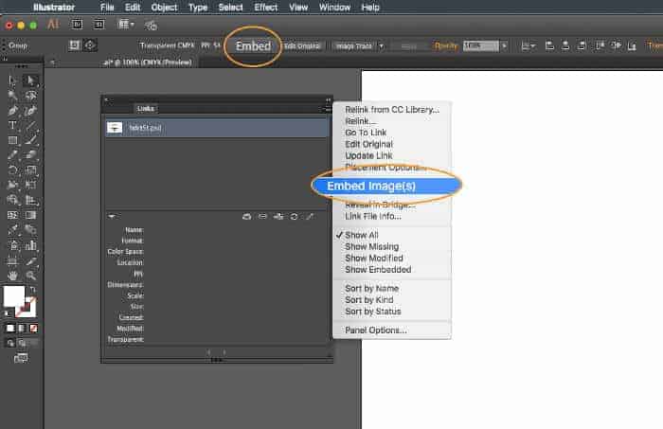Open the Window menu

[x=334, y=8]
